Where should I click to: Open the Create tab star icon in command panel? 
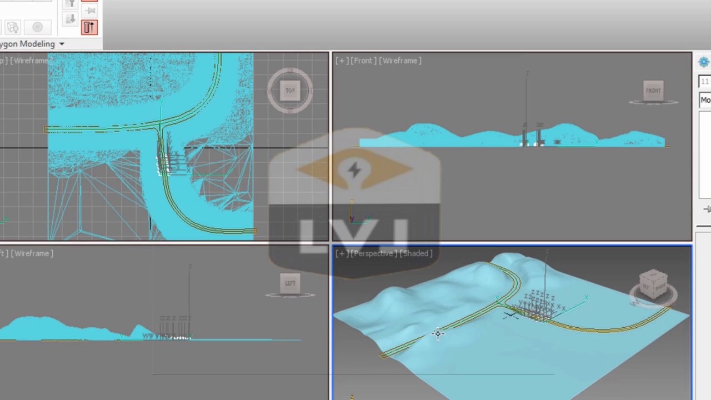tap(704, 62)
